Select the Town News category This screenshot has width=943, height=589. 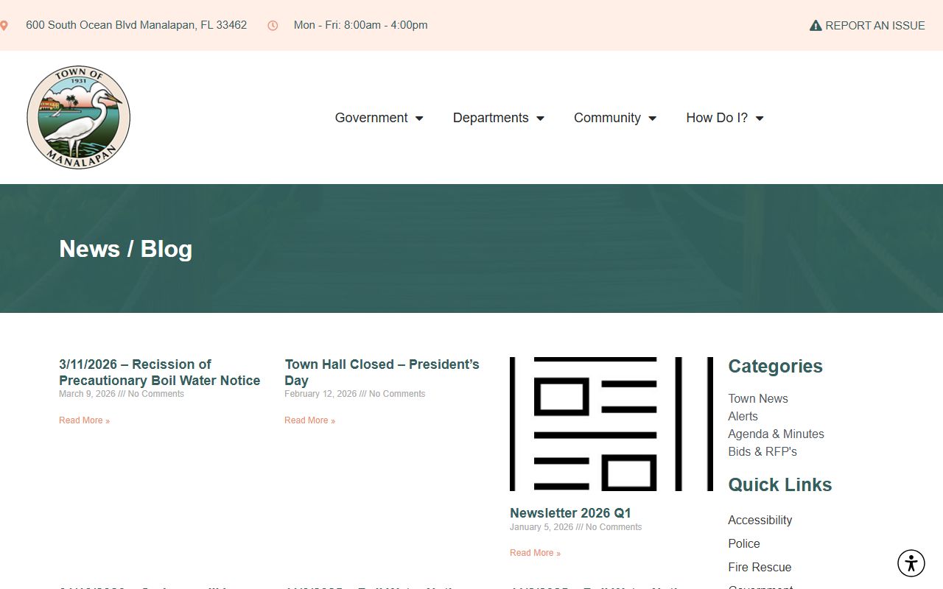(x=758, y=398)
